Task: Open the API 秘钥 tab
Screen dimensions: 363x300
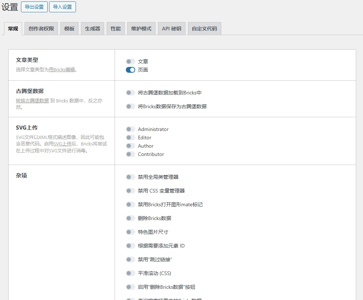Action: (x=171, y=28)
